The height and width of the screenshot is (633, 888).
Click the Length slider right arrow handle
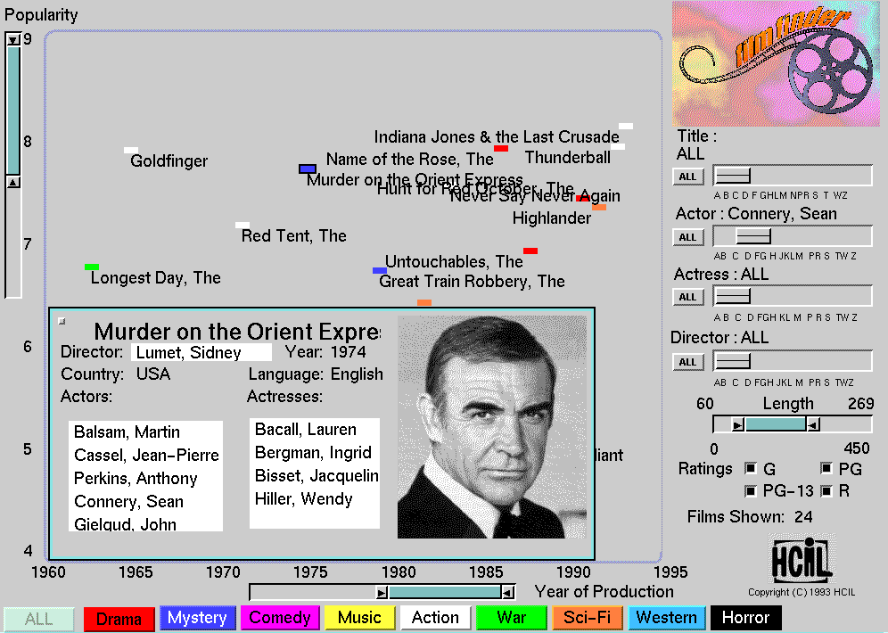point(813,424)
